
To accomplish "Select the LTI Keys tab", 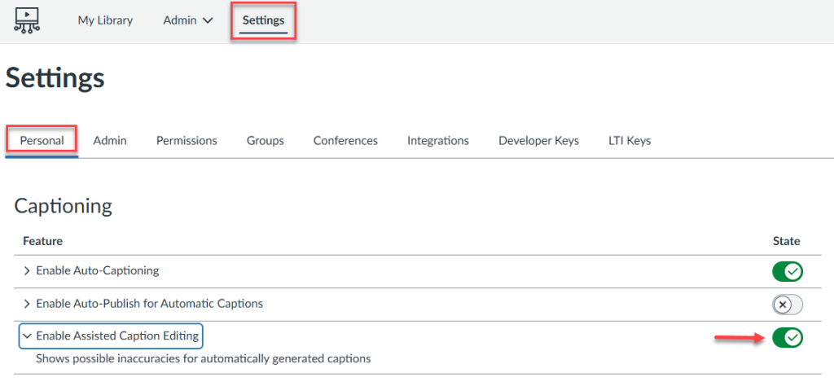I will 630,140.
